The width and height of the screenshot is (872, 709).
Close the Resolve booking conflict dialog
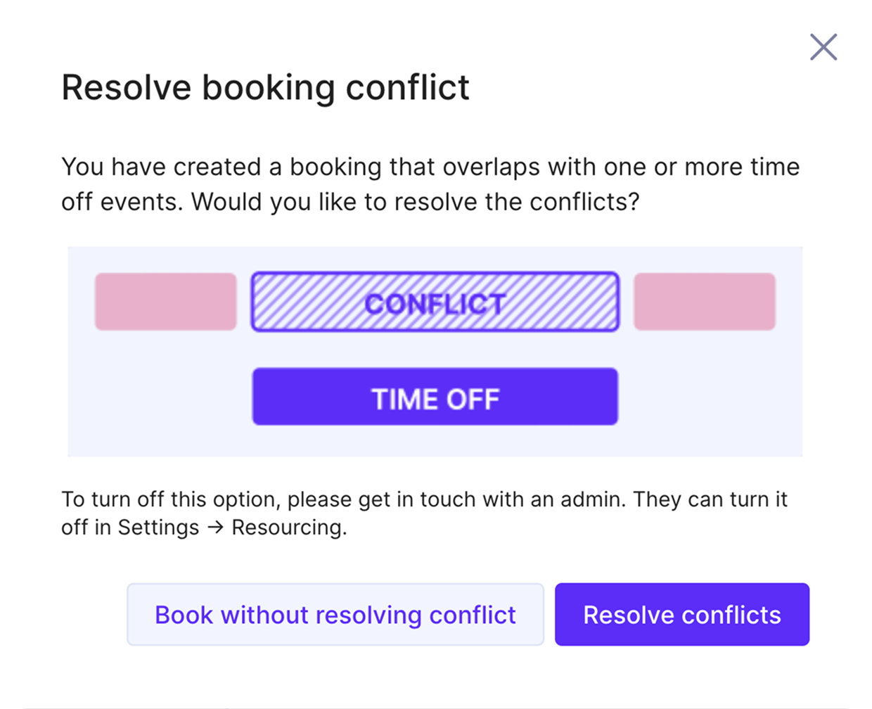(x=823, y=47)
